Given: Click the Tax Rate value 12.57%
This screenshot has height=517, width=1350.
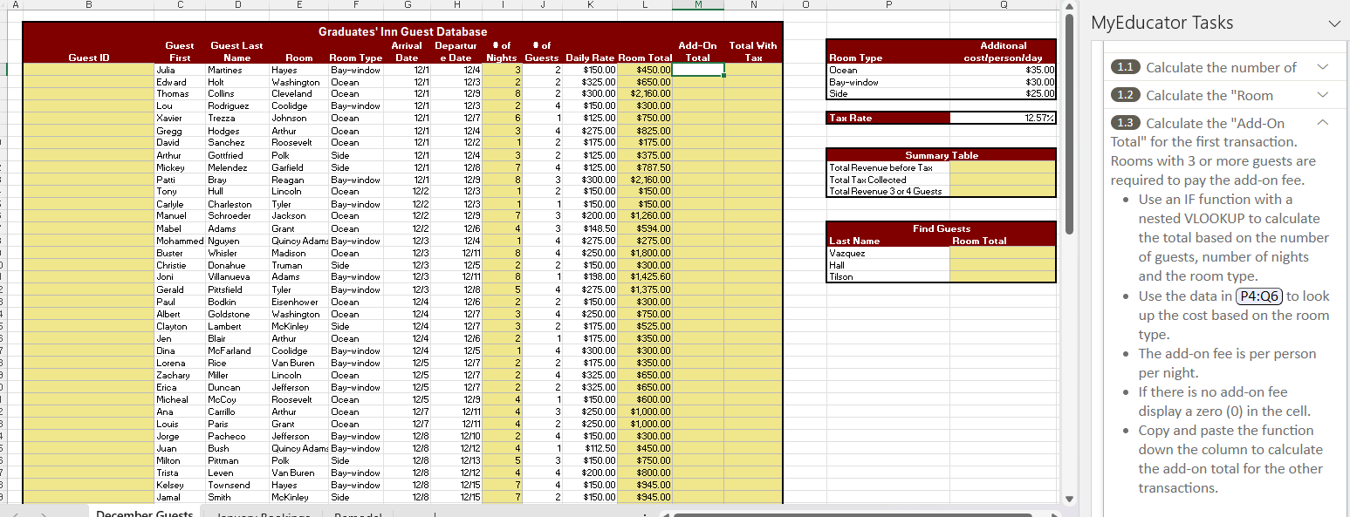Looking at the screenshot, I should coord(1003,118).
